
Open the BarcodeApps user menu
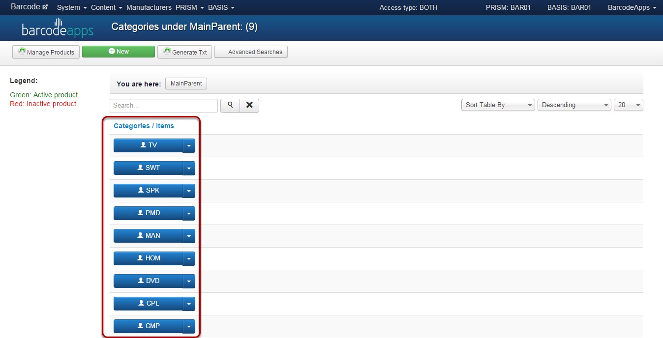[x=632, y=7]
